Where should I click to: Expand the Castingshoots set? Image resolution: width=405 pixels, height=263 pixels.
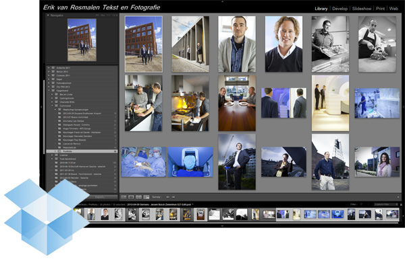point(52,98)
